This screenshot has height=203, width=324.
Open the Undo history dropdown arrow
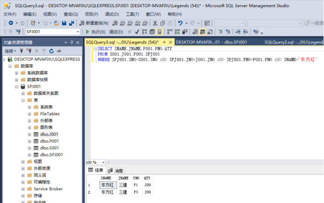[x=186, y=23]
